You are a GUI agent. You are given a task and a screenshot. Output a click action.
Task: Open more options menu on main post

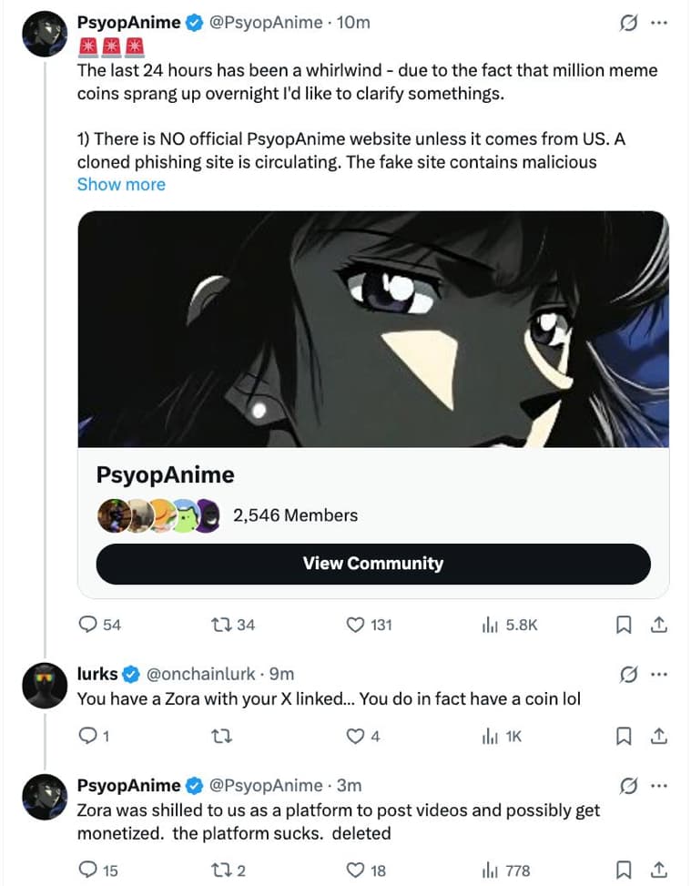659,24
